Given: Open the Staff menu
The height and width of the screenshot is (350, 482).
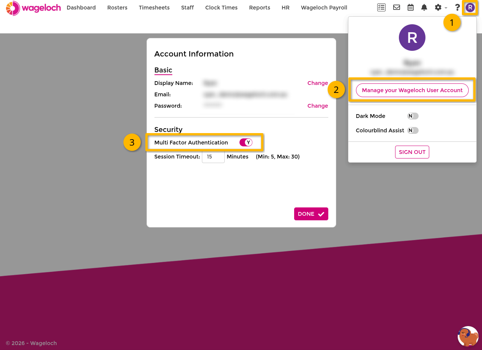Looking at the screenshot, I should click(187, 8).
